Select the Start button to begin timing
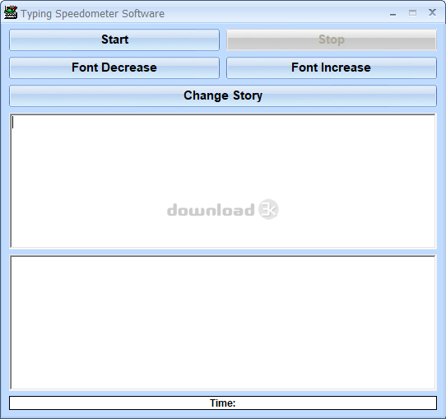The height and width of the screenshot is (419, 446). point(114,40)
